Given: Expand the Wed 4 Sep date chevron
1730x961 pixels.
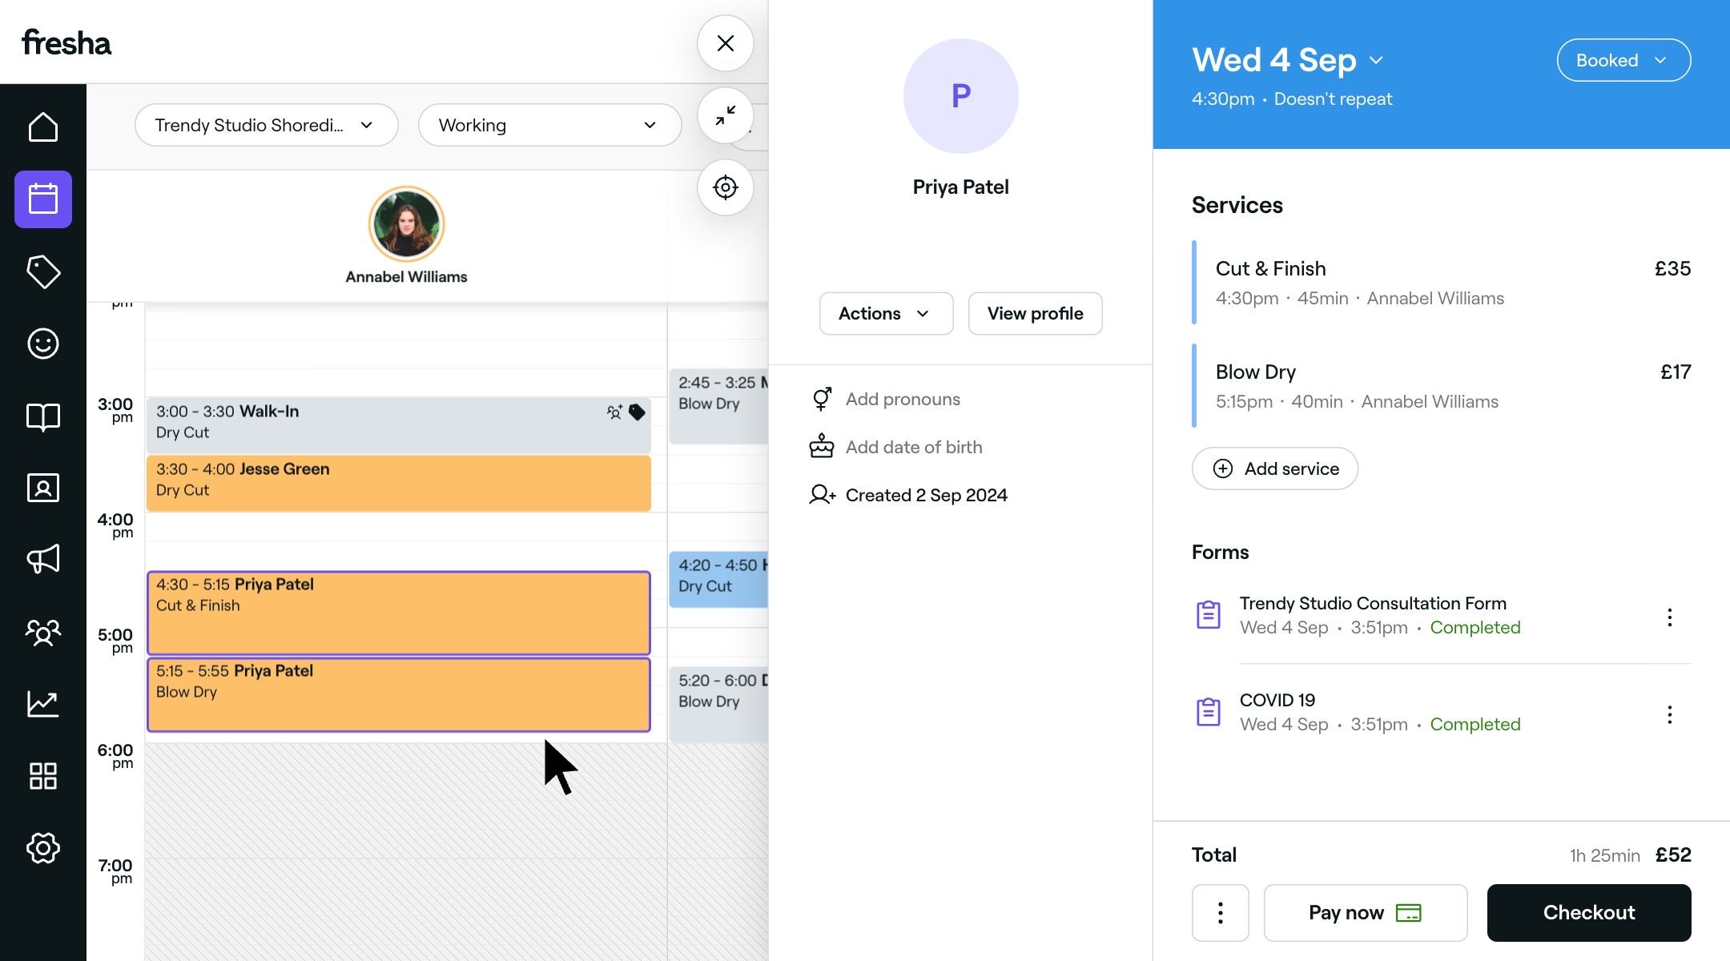Looking at the screenshot, I should coord(1376,60).
